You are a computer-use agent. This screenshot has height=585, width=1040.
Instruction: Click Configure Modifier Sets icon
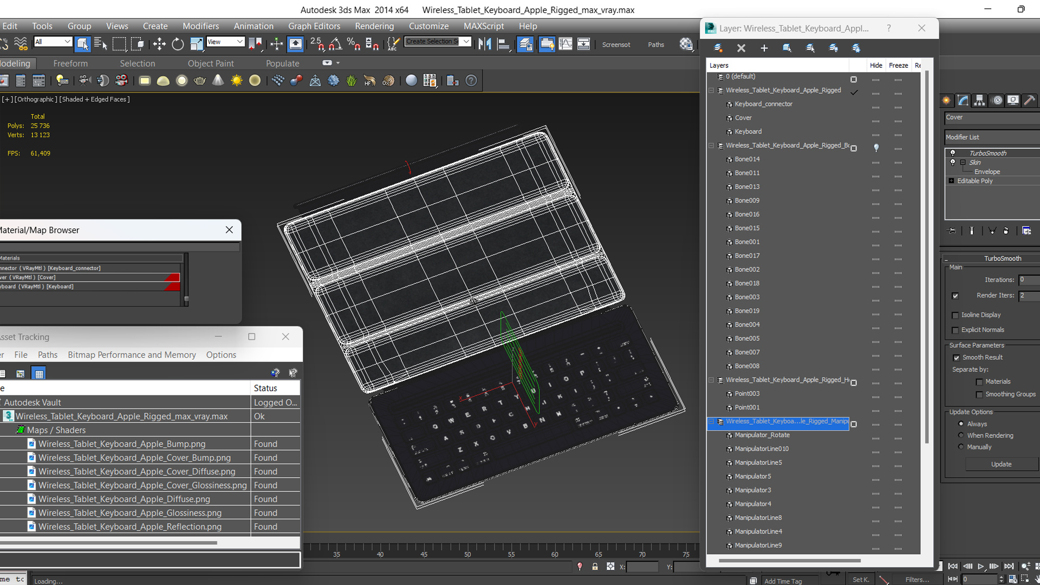point(1026,231)
